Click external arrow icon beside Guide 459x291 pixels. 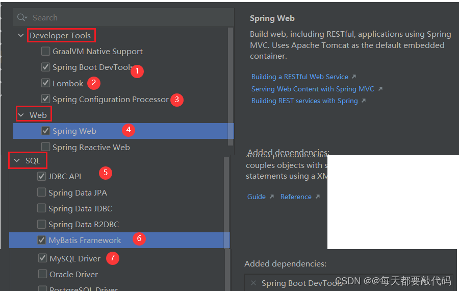pos(272,197)
